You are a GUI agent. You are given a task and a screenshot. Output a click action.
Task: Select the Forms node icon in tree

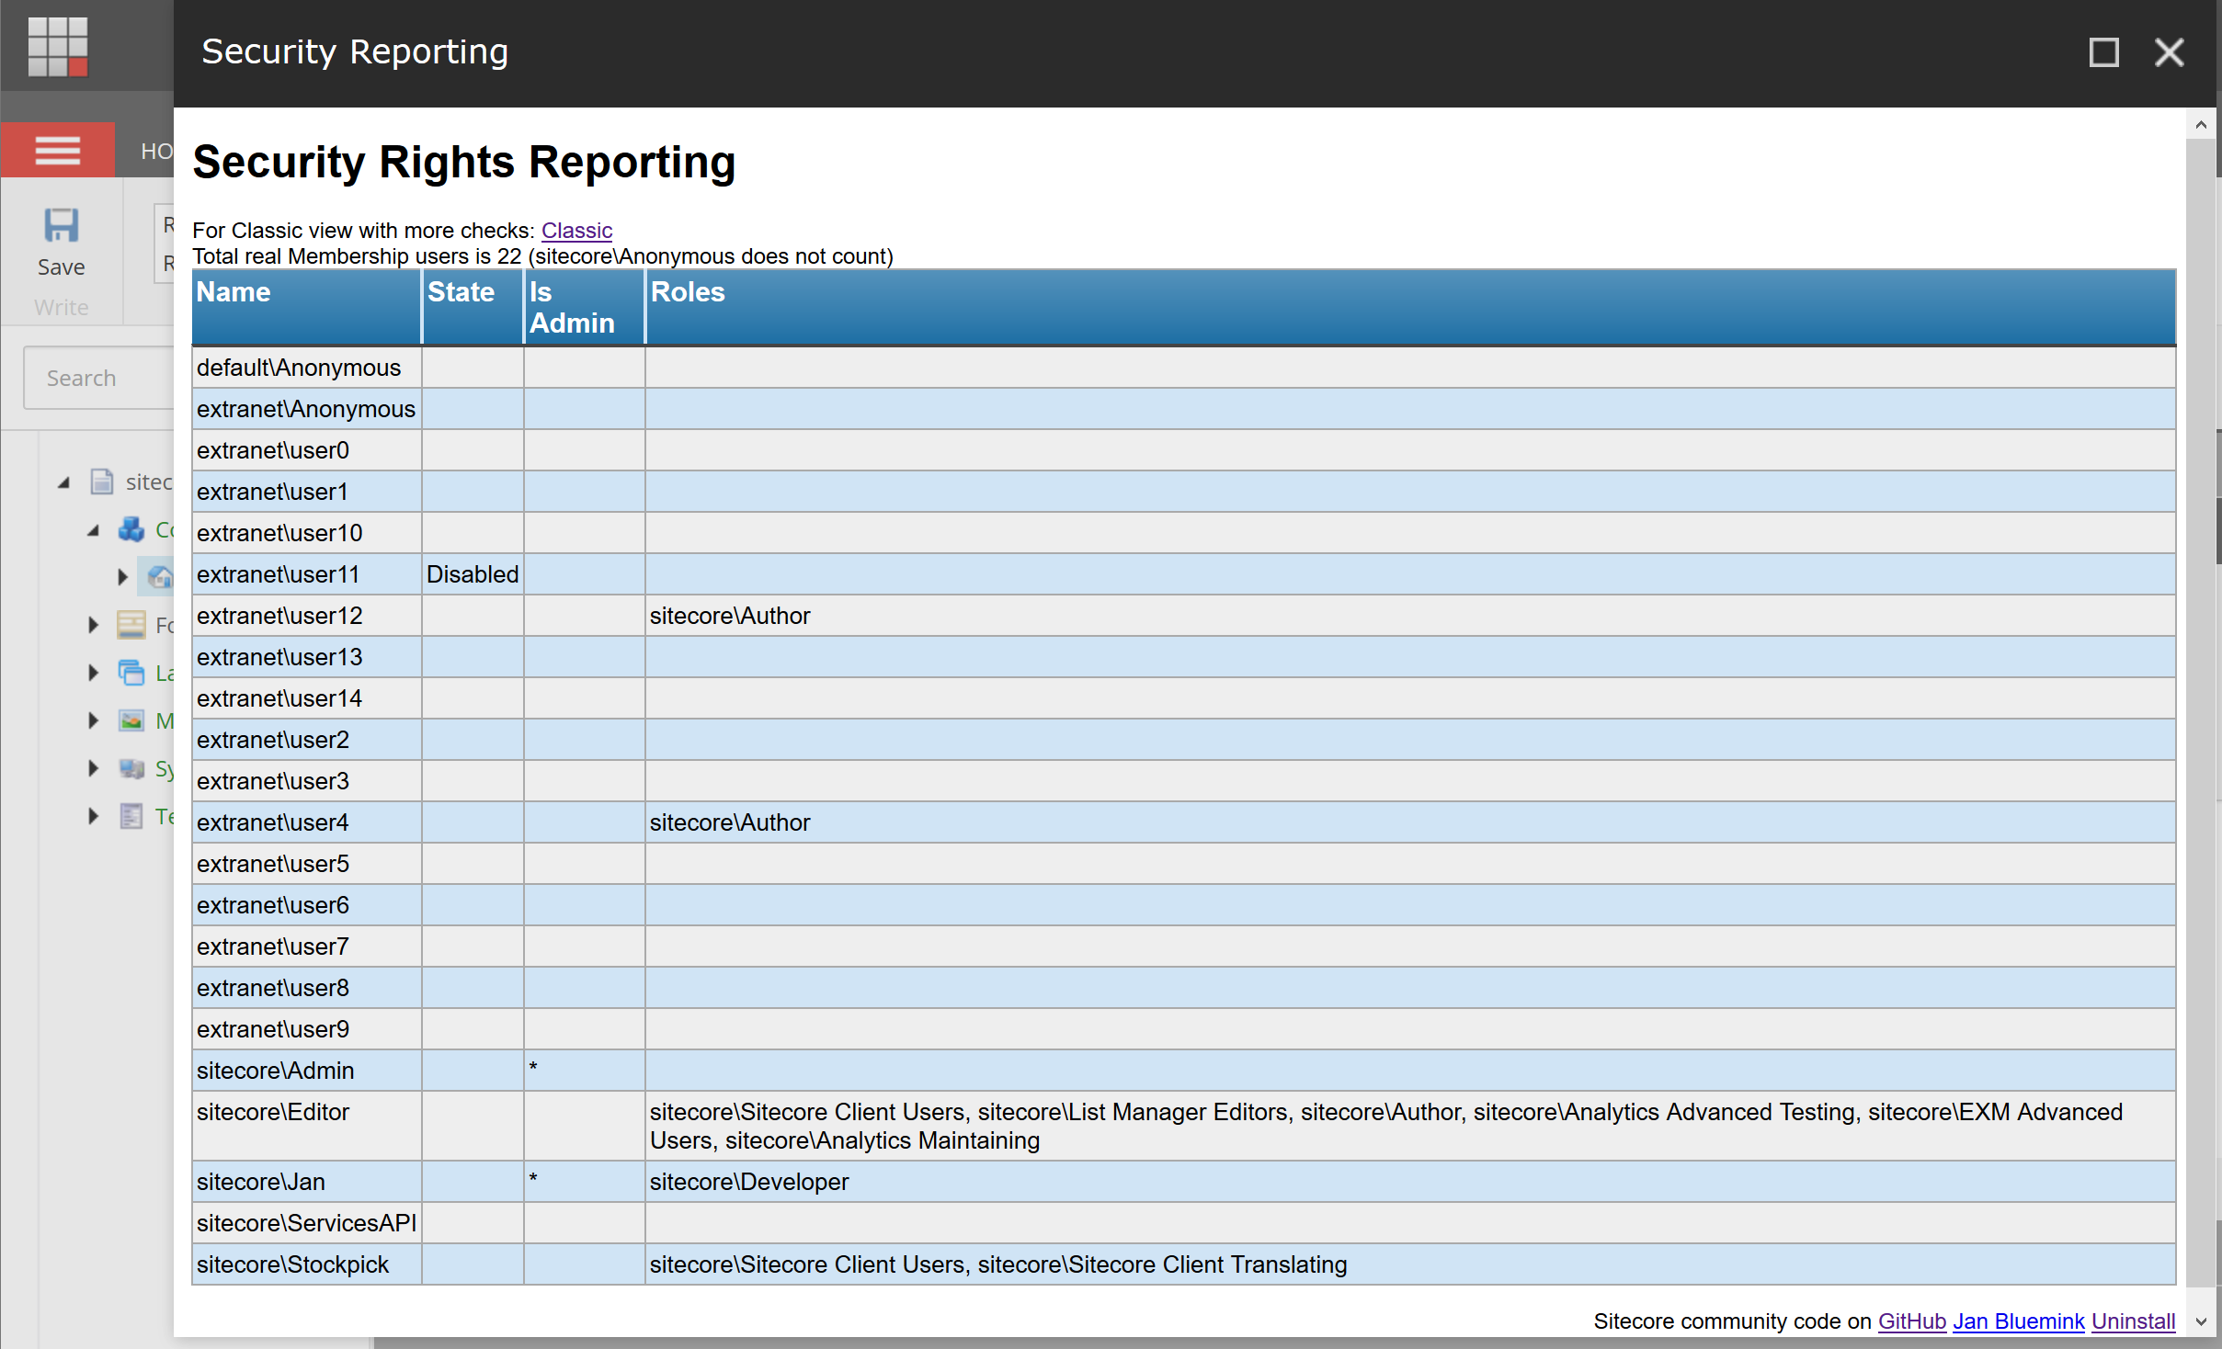coord(131,625)
